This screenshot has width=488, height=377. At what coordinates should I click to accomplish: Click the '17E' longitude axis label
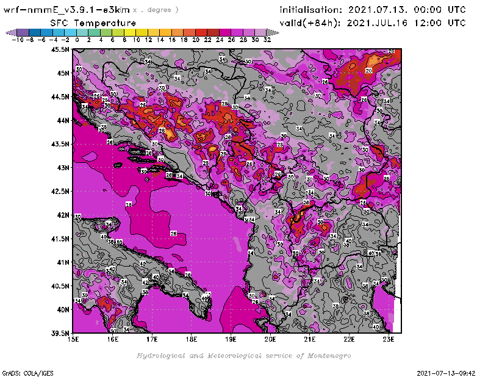[x=152, y=339]
